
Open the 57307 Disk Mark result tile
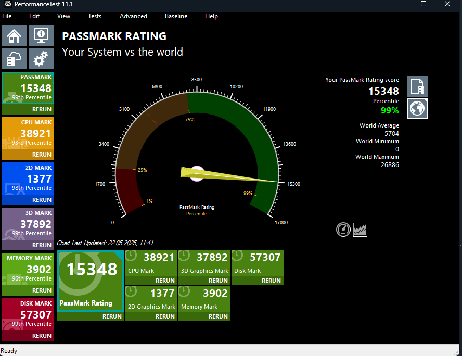click(x=258, y=263)
